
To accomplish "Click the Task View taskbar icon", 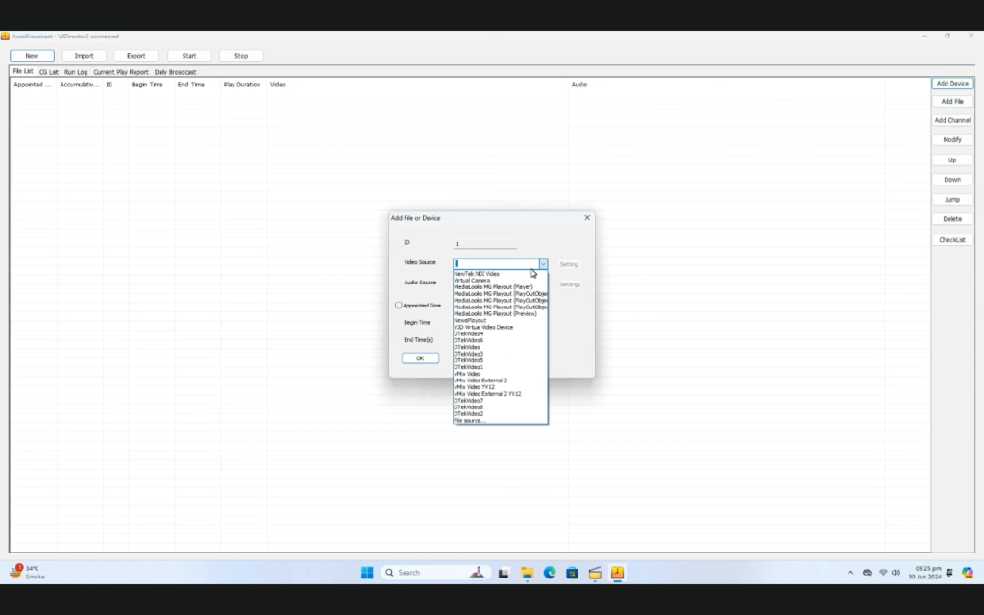I will (x=503, y=573).
